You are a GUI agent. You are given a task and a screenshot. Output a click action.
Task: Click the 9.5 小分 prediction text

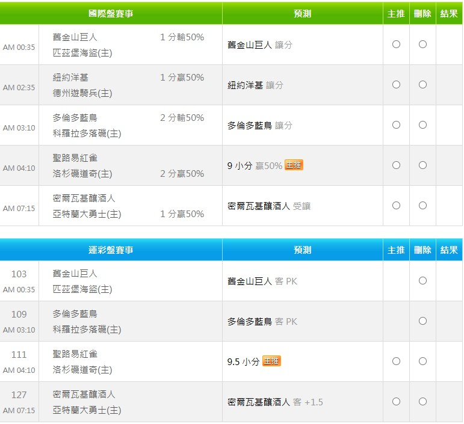click(243, 361)
